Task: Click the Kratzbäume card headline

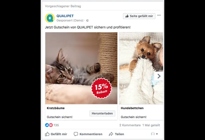Action: (56, 108)
